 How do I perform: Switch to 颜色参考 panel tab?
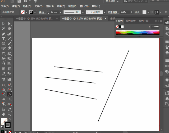tap(131, 21)
